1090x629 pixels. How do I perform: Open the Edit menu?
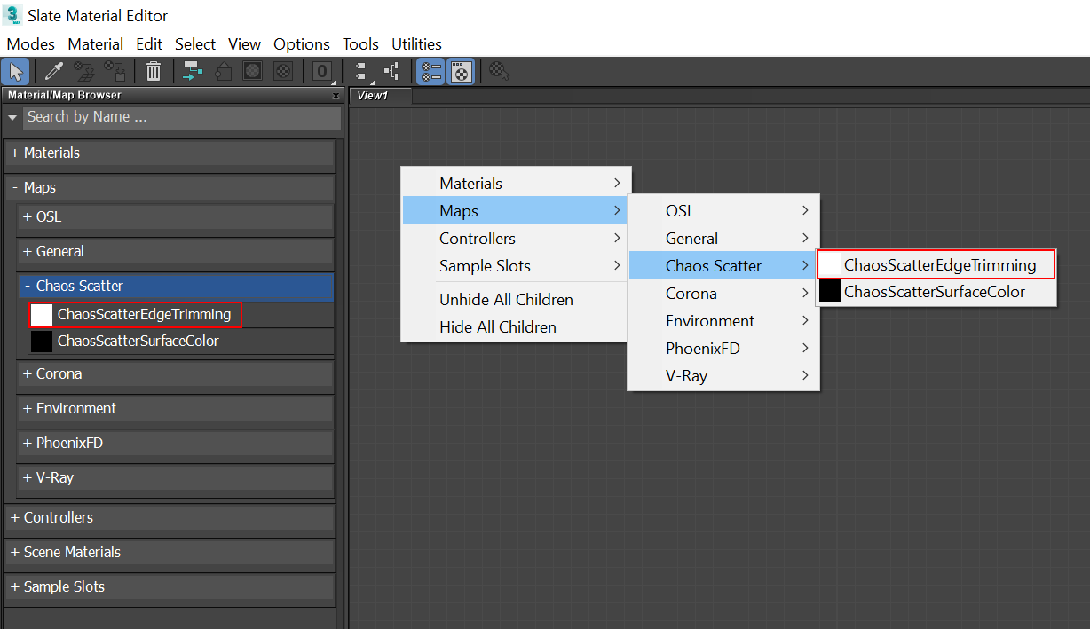[x=149, y=43]
